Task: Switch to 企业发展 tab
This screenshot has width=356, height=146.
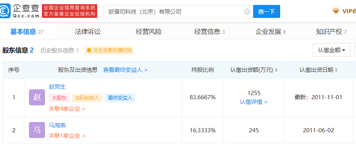Action: click(271, 32)
